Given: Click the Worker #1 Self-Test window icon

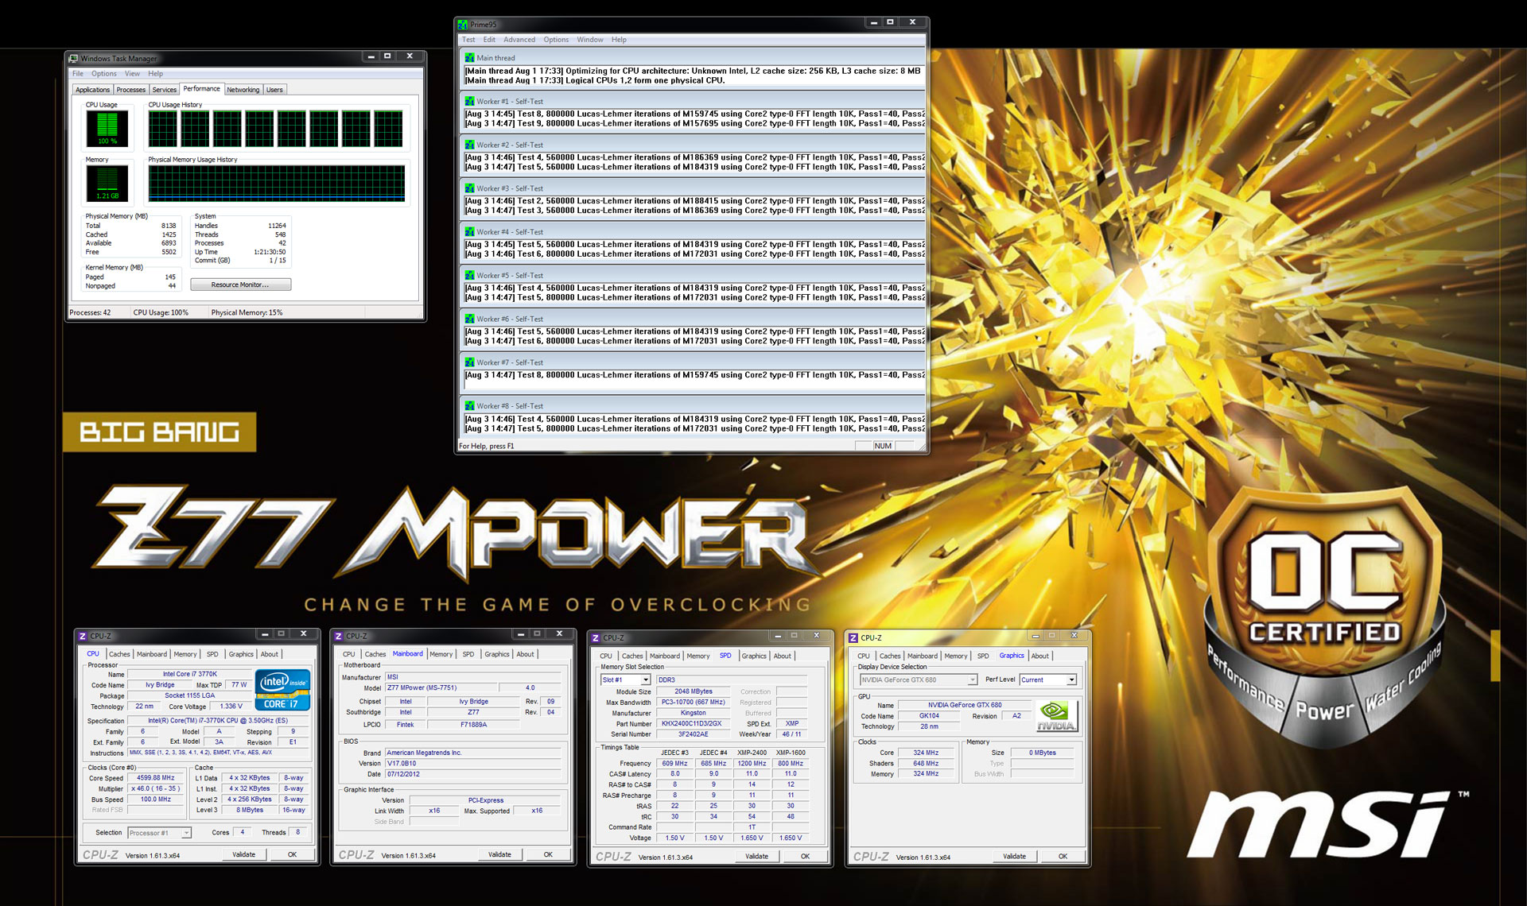Looking at the screenshot, I should tap(469, 102).
